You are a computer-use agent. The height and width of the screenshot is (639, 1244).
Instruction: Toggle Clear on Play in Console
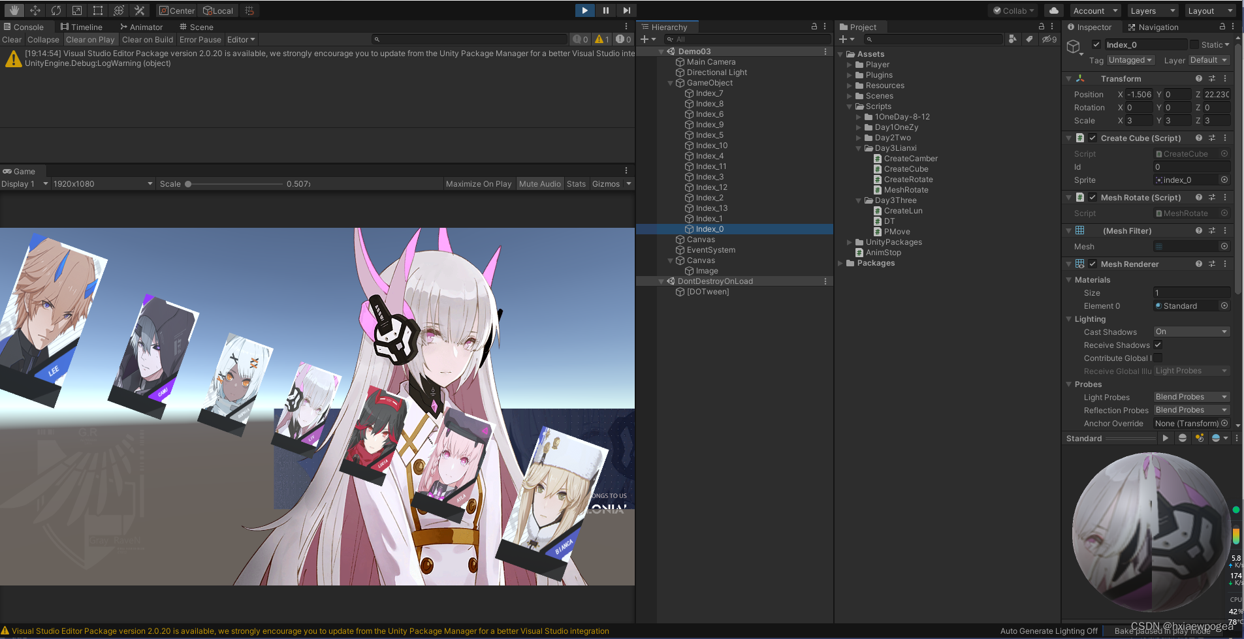pos(90,39)
